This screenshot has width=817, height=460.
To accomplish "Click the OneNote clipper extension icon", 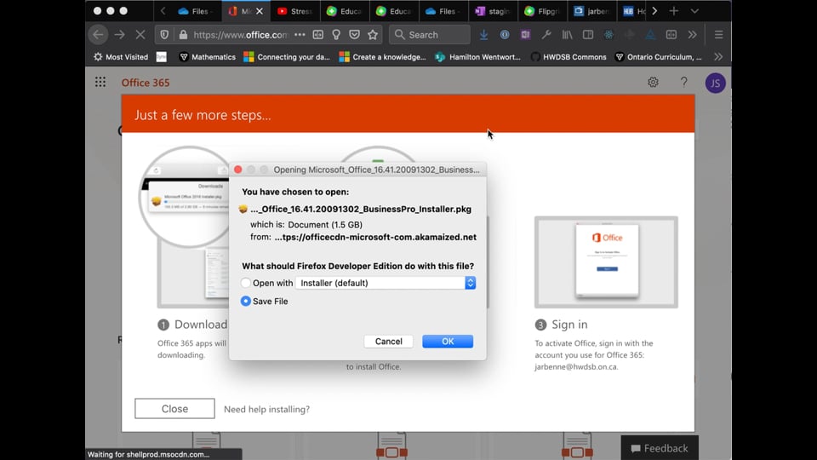I will 525,35.
